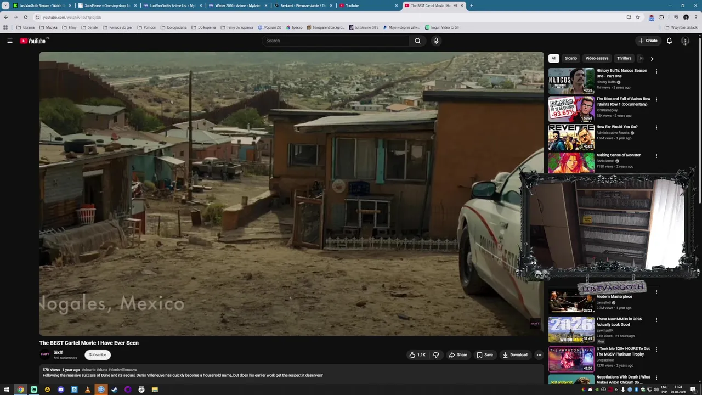This screenshot has width=702, height=395.
Task: Like the video with thumbs up
Action: 417,355
